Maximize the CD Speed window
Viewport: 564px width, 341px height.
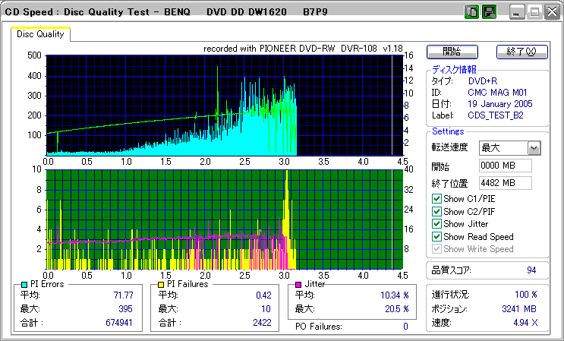(534, 12)
